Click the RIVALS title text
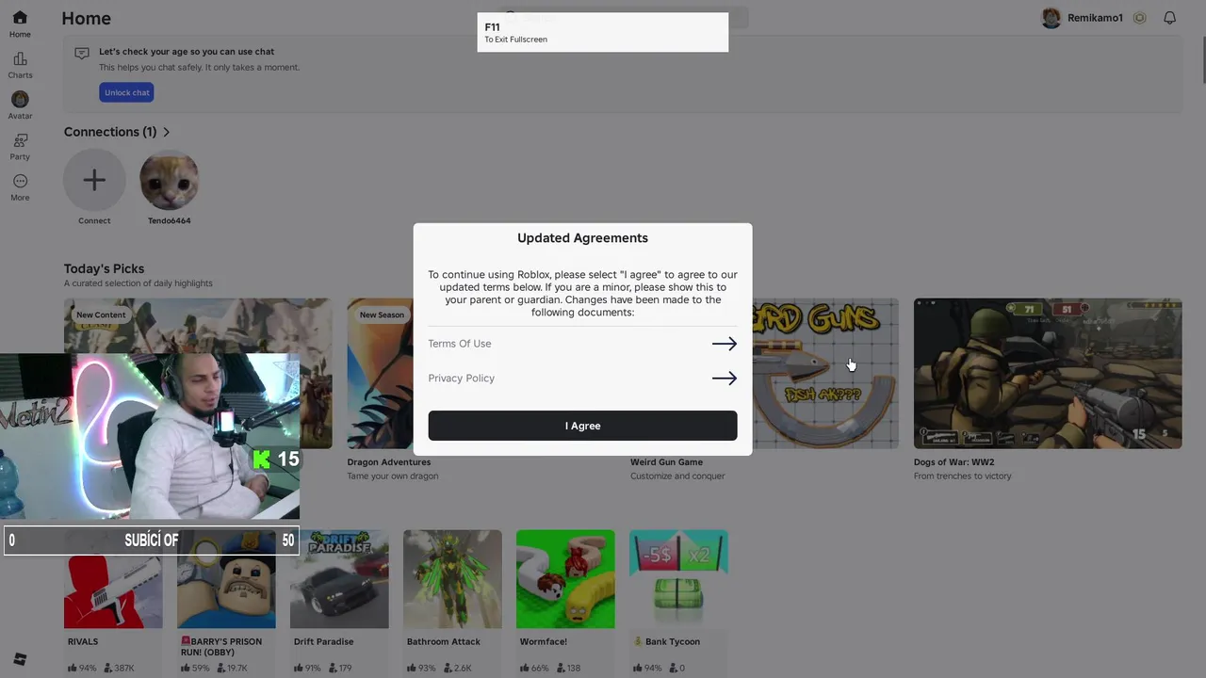 [x=83, y=642]
